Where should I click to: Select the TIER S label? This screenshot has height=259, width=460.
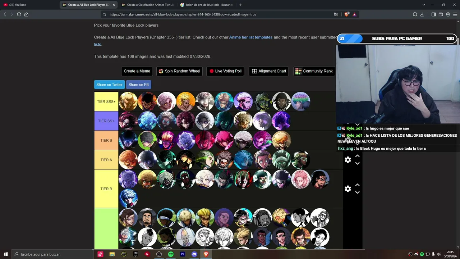106,140
